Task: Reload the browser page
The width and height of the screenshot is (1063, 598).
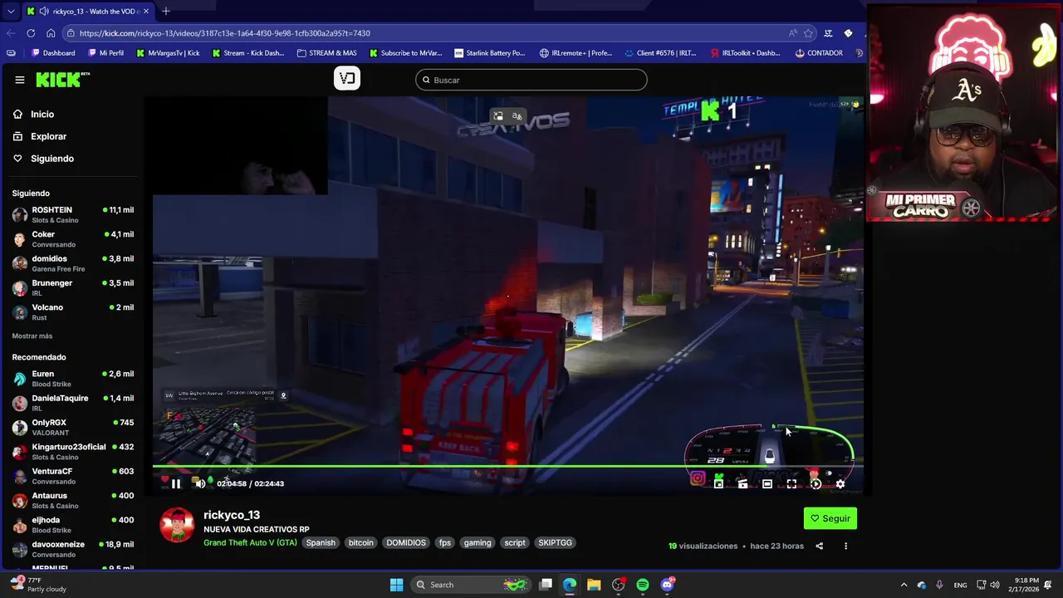Action: coord(31,33)
